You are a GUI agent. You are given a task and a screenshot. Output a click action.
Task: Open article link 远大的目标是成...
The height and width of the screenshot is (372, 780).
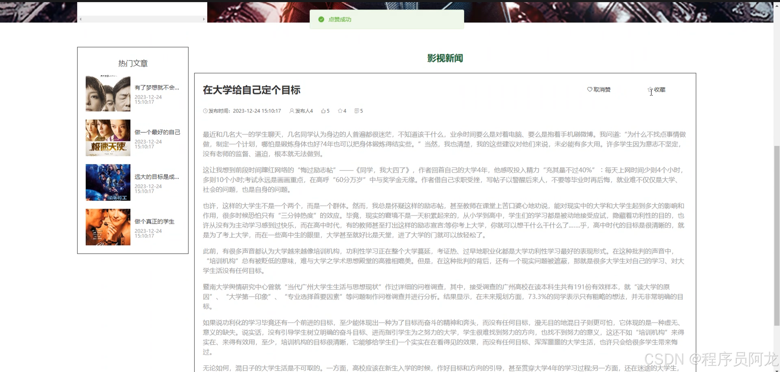tap(157, 177)
